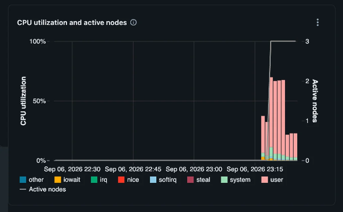Click the 'nice' legend label
The image size is (343, 212).
click(x=133, y=180)
